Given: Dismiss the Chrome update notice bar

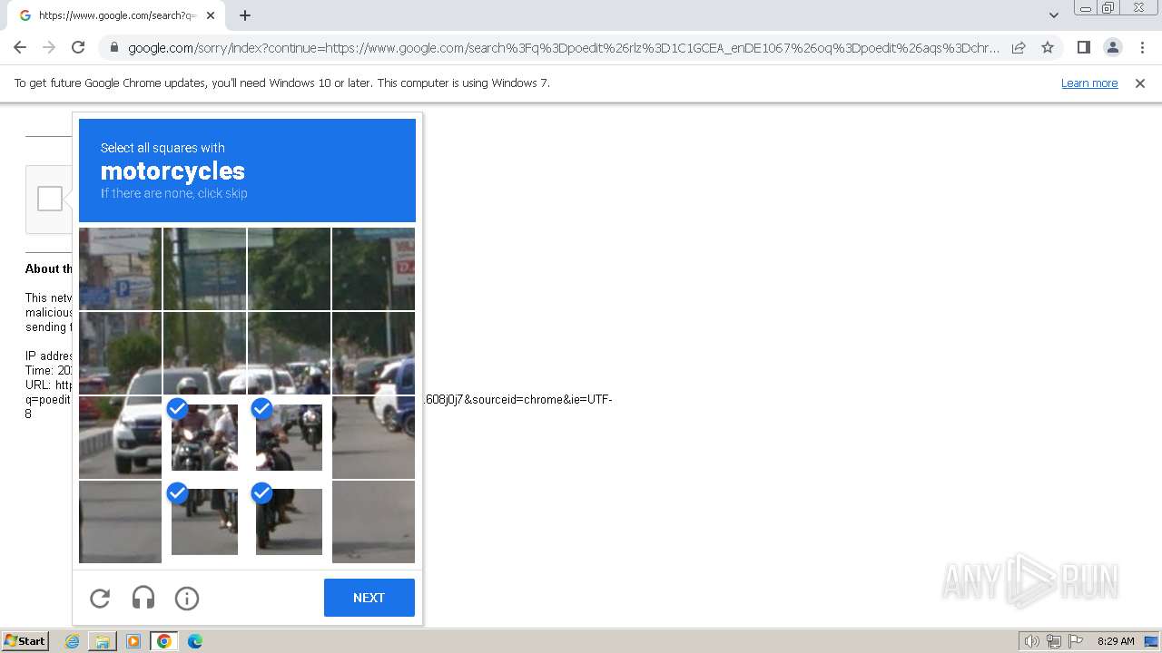Looking at the screenshot, I should tap(1140, 83).
